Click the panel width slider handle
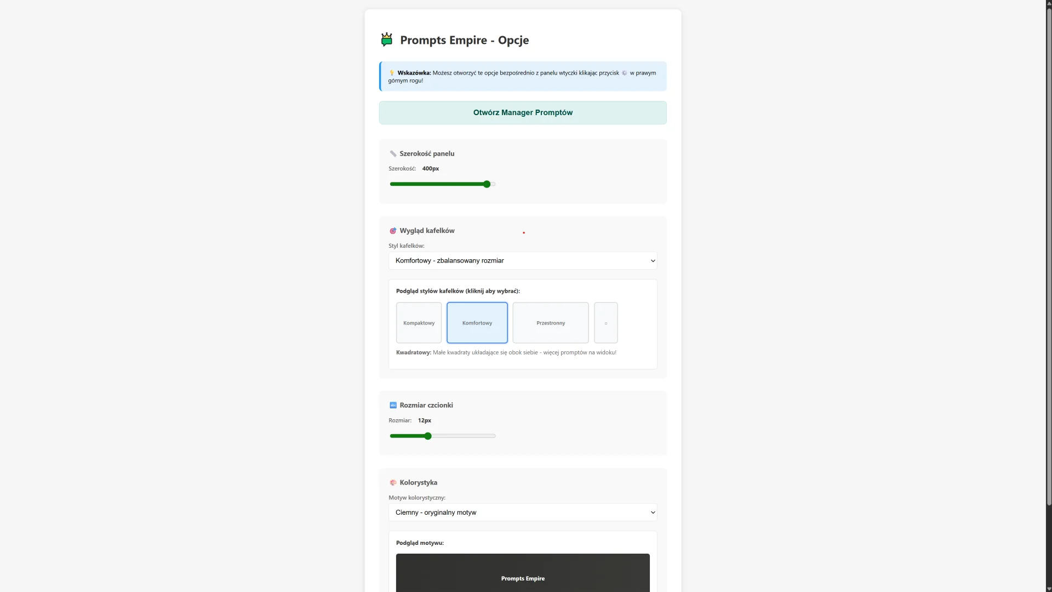The width and height of the screenshot is (1052, 592). (x=487, y=185)
